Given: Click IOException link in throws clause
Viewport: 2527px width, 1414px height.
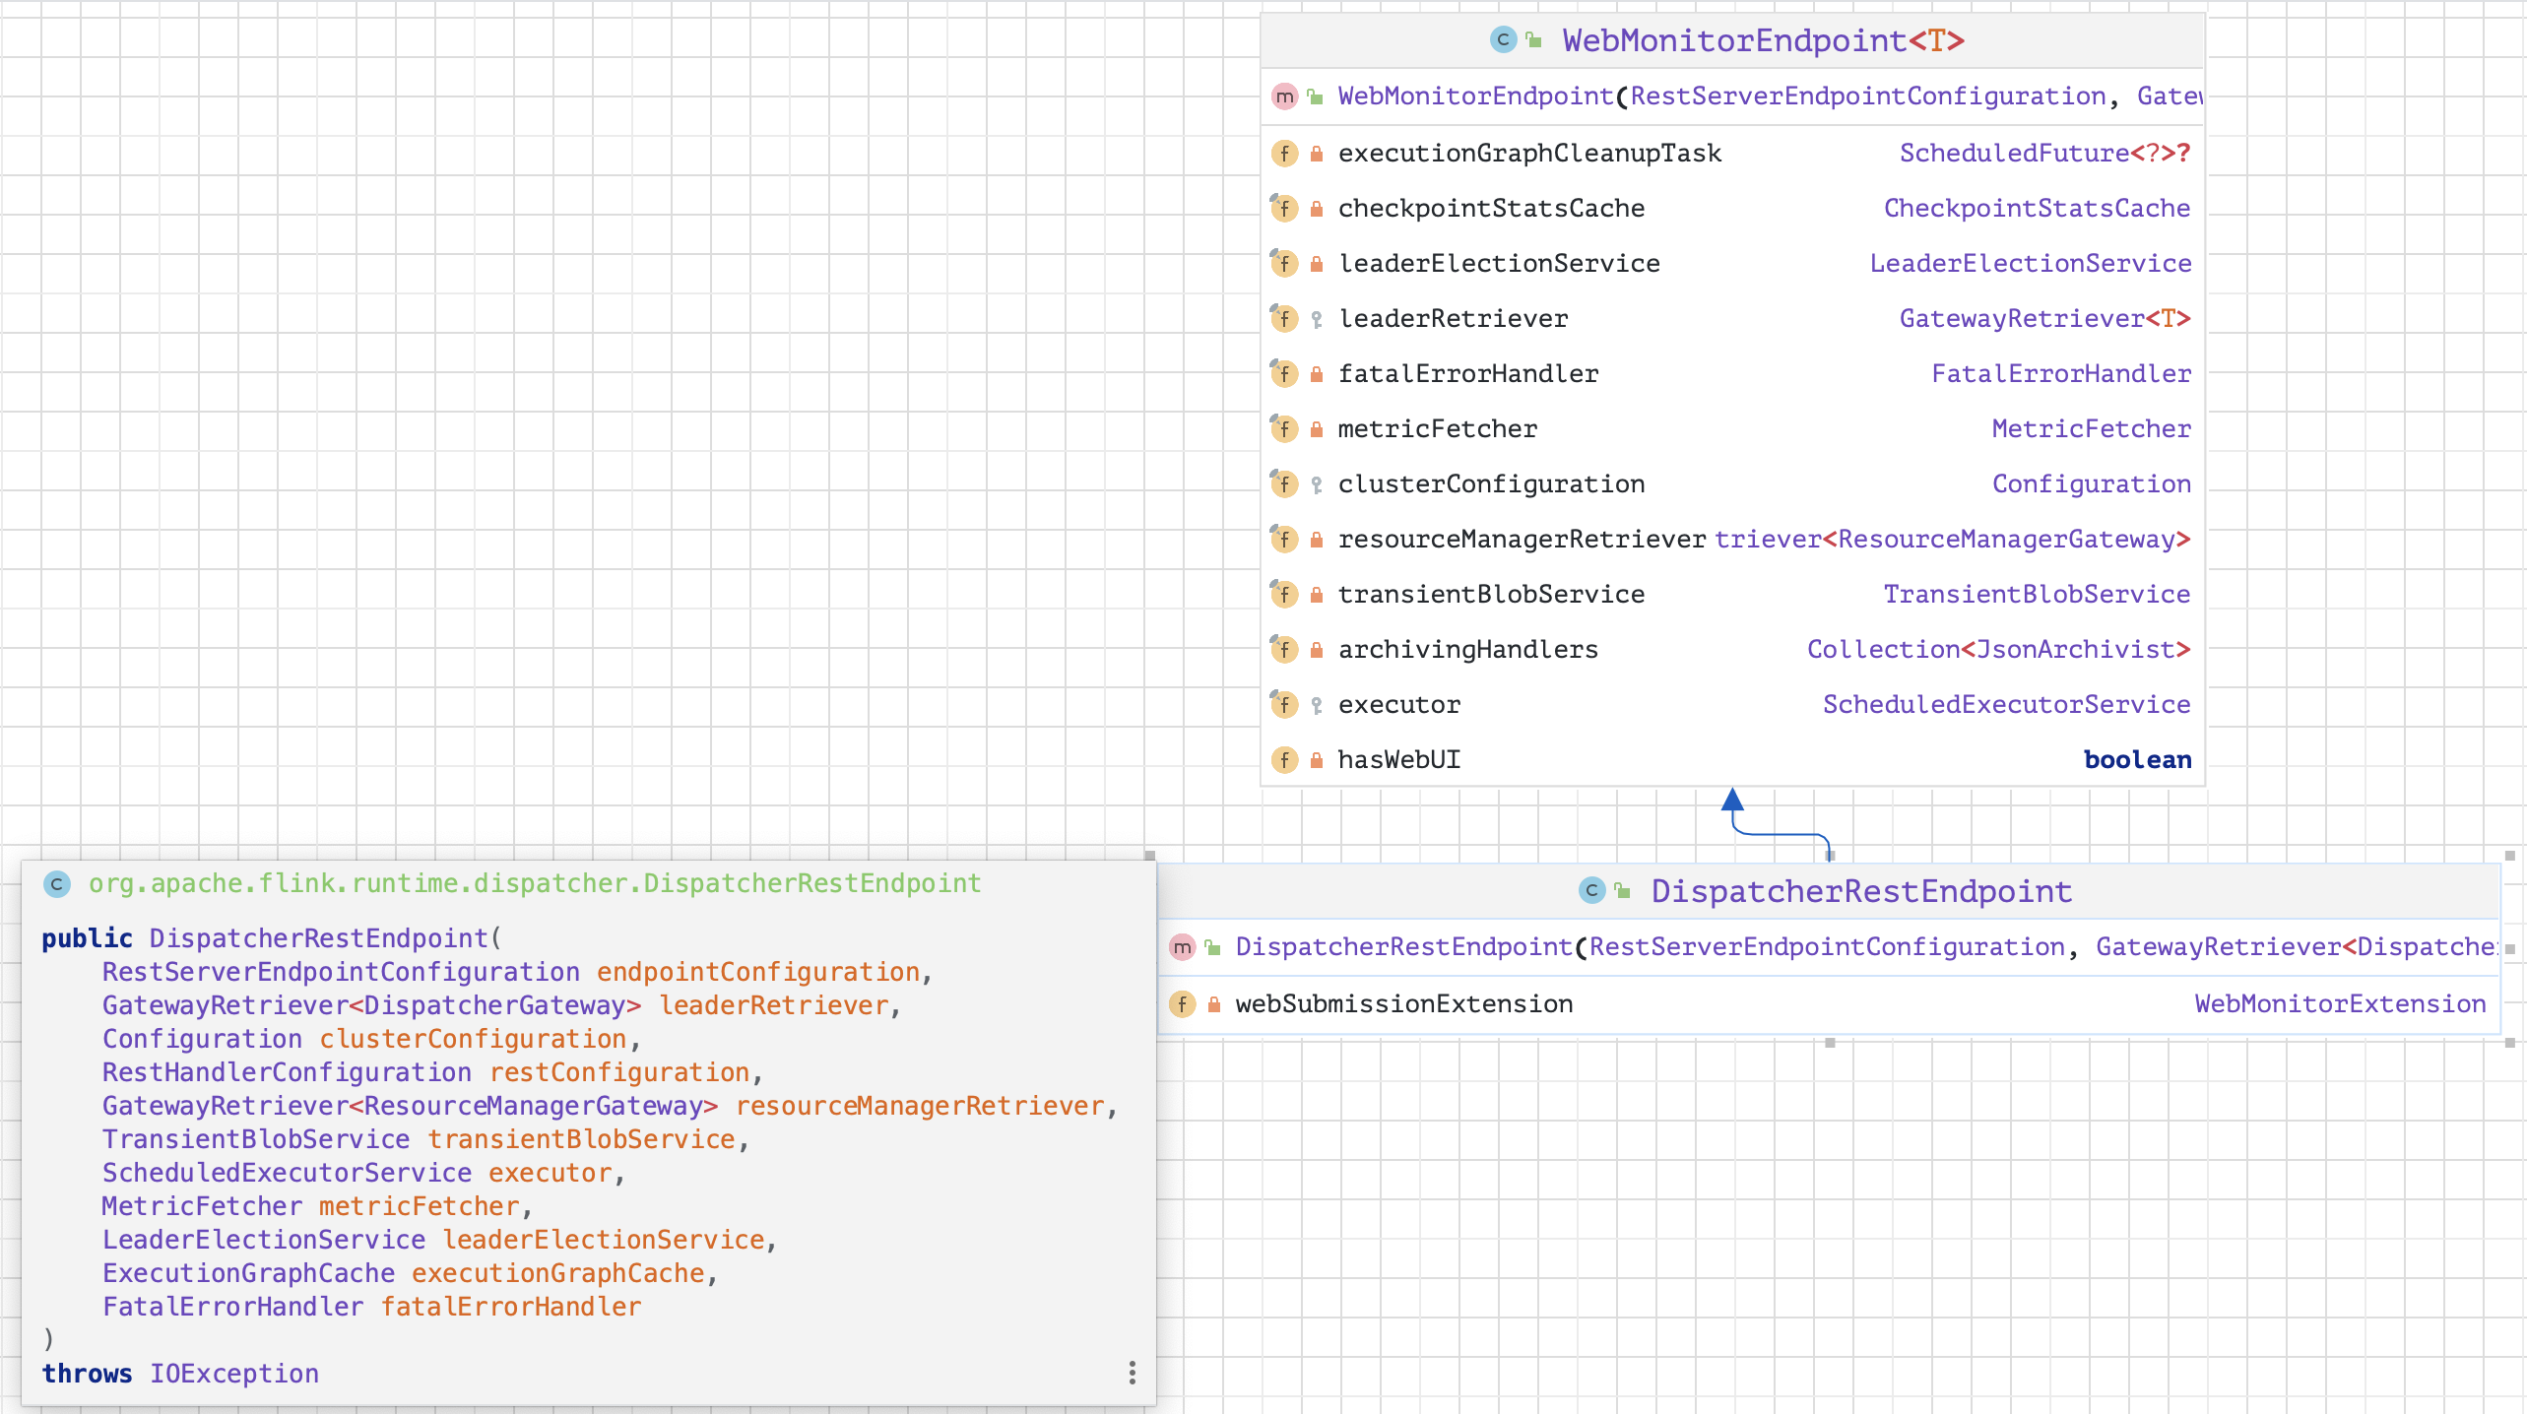Looking at the screenshot, I should 234,1374.
